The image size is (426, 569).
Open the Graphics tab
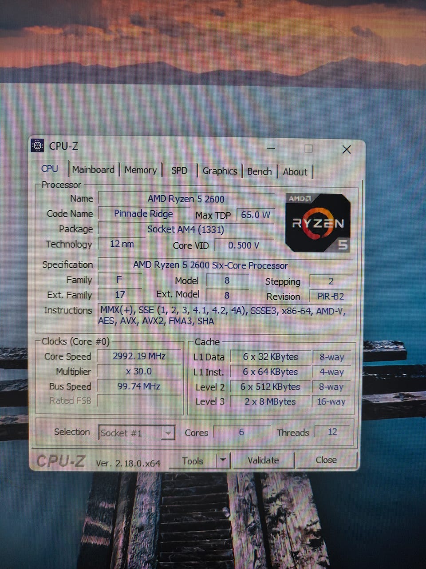pos(220,171)
